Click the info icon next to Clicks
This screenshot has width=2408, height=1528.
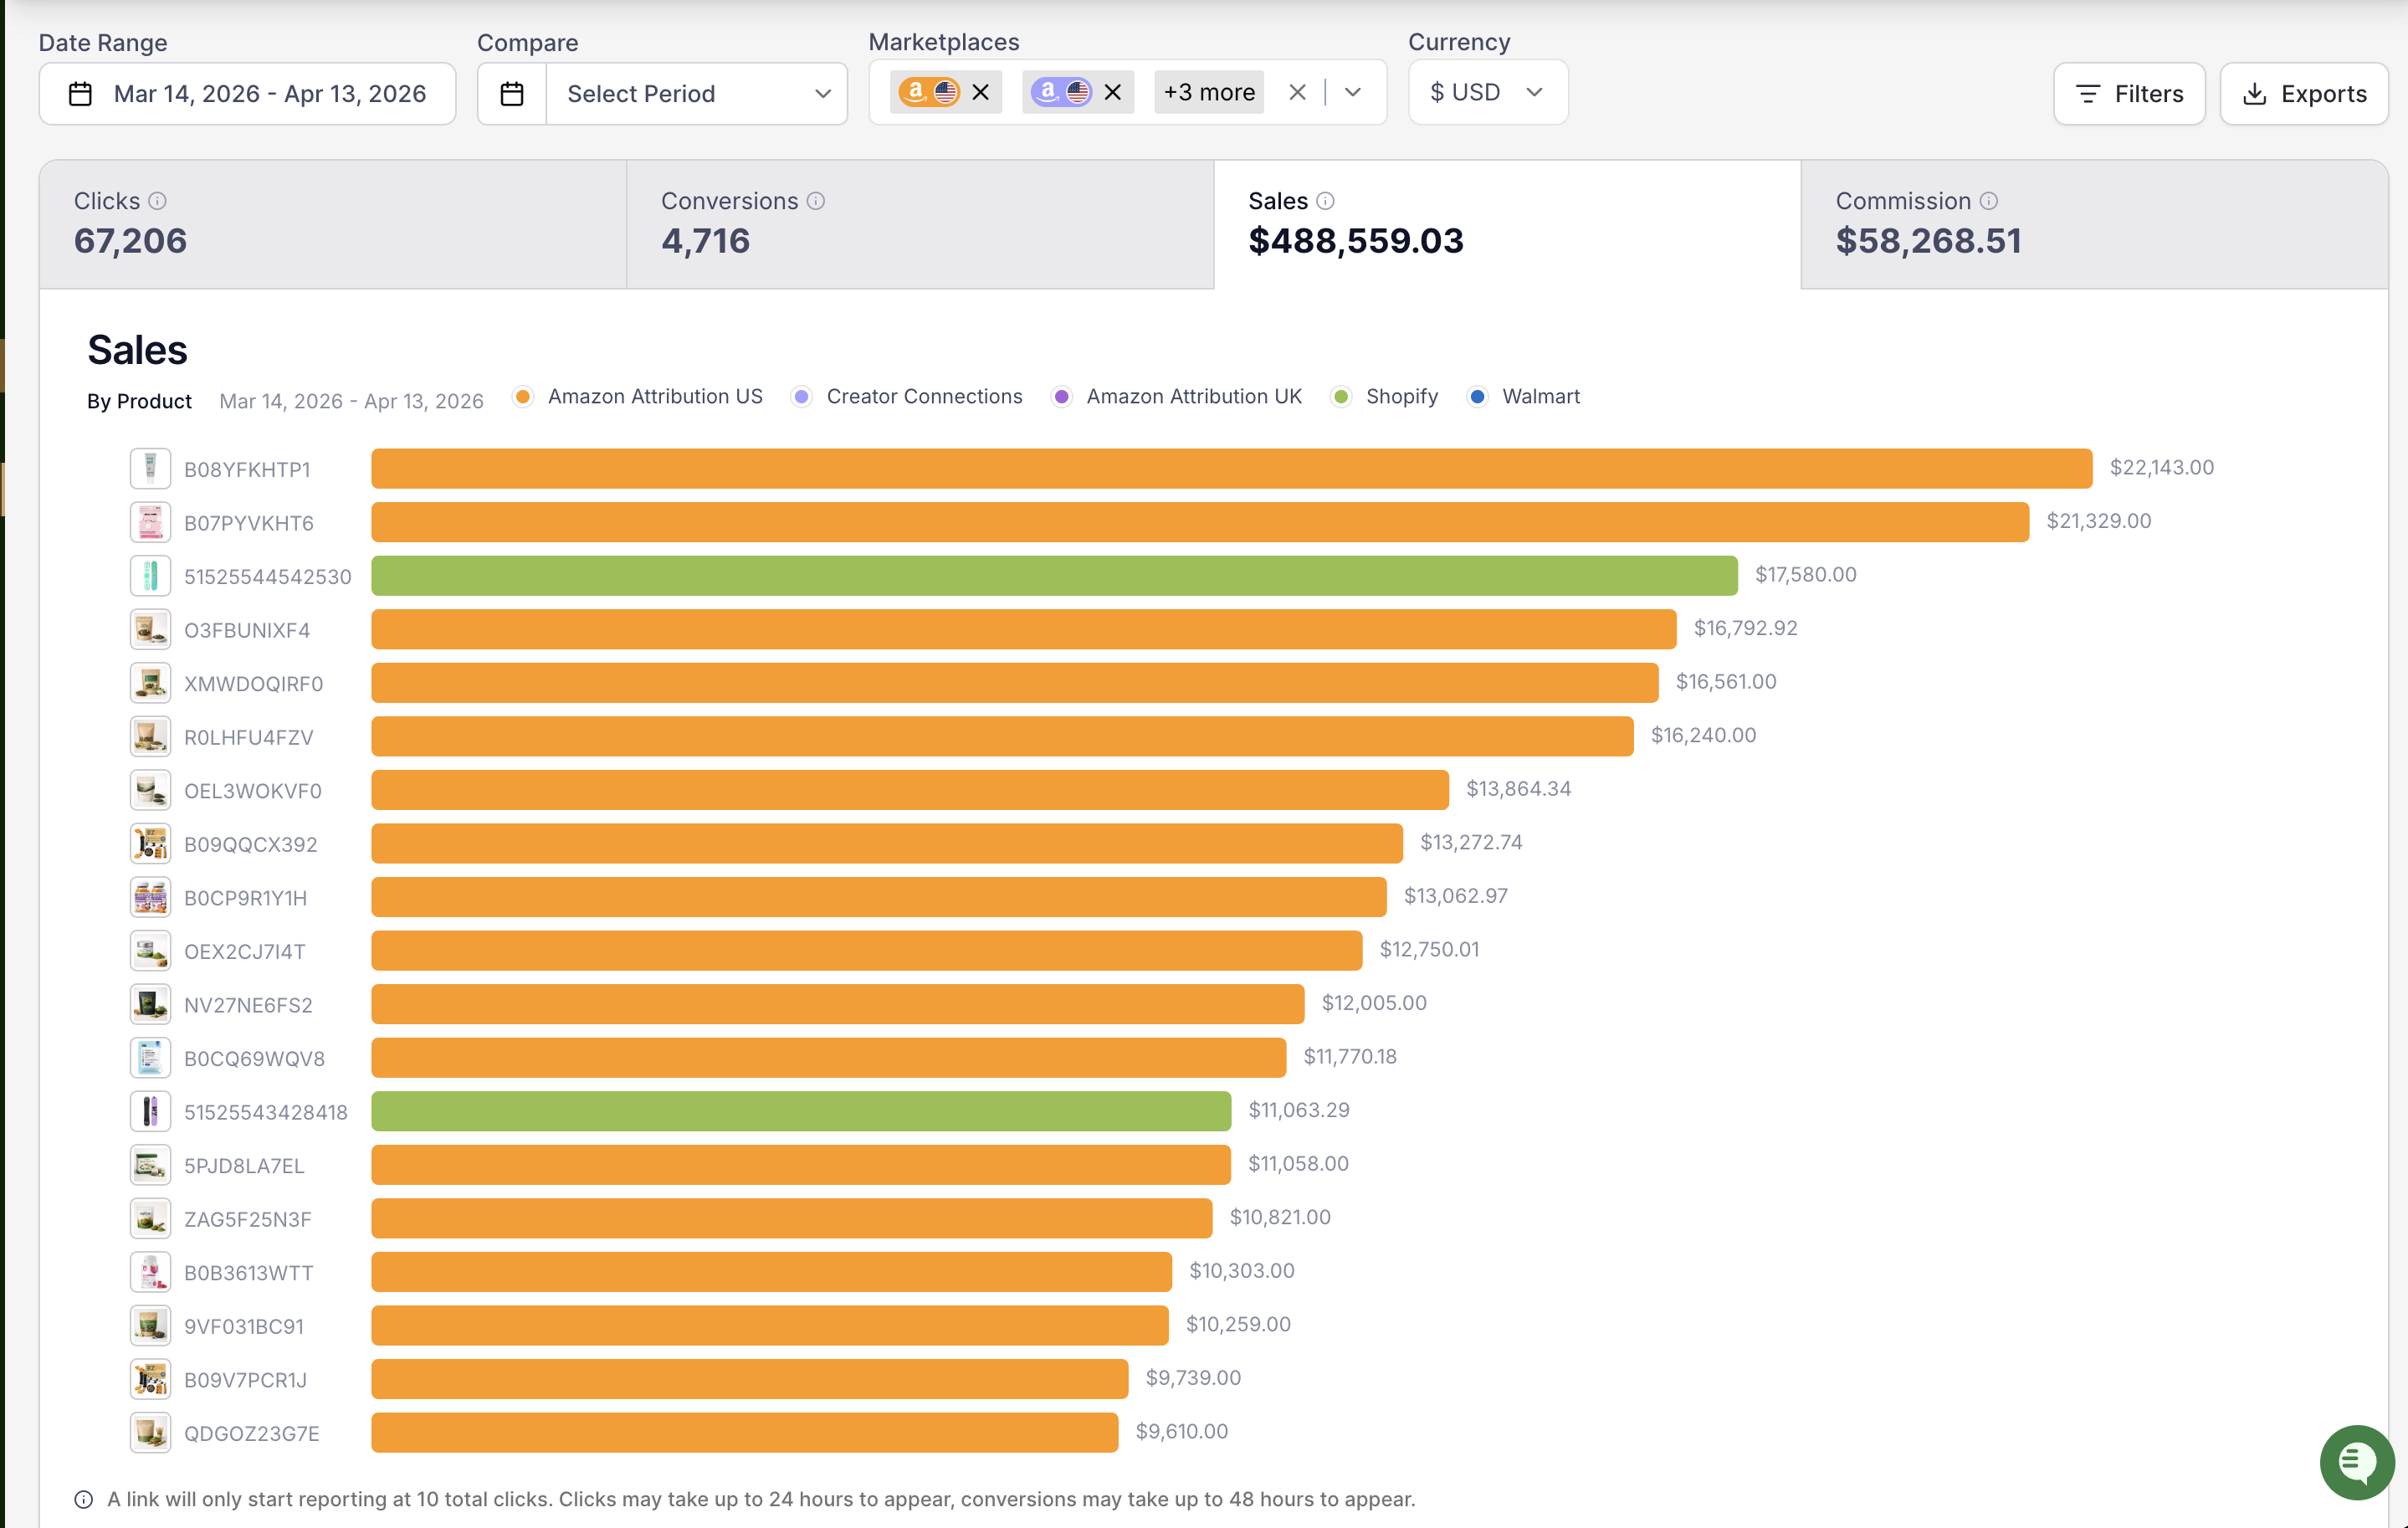157,201
